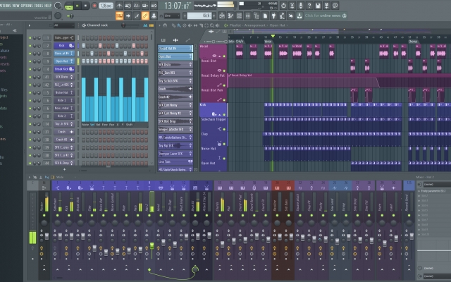The width and height of the screenshot is (451, 282).
Task: Click the red record button
Action: click(x=94, y=6)
